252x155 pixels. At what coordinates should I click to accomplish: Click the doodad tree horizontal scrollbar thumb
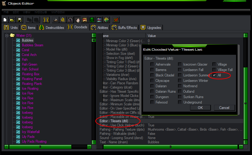[x=40, y=147]
